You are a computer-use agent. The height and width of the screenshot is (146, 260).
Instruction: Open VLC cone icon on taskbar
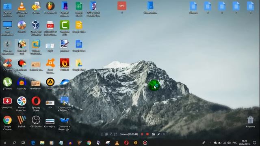pos(117,143)
